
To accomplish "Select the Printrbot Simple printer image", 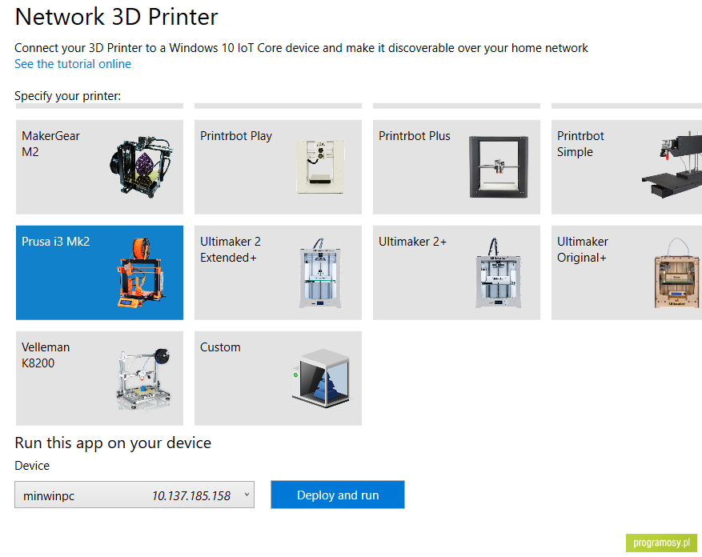I will click(x=672, y=164).
